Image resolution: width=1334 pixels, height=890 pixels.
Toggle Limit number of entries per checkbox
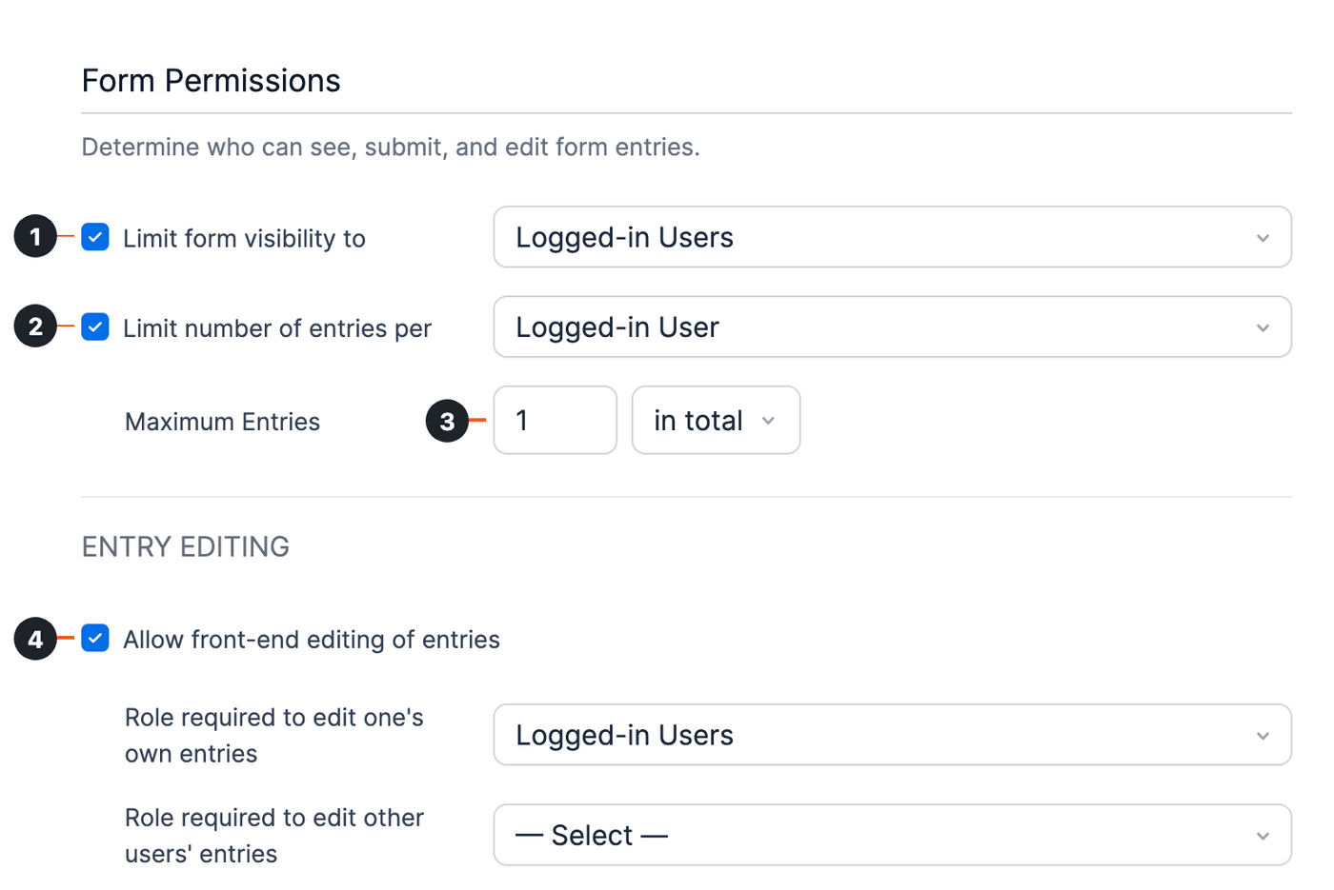[x=95, y=327]
